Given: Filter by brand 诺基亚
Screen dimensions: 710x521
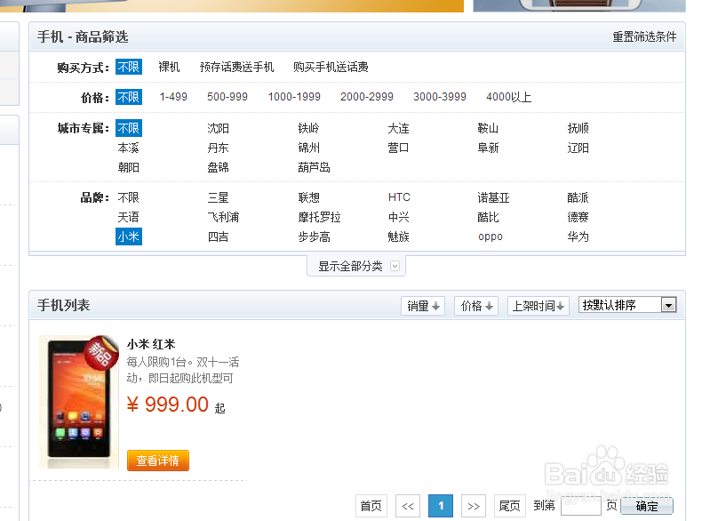Looking at the screenshot, I should (x=493, y=197).
